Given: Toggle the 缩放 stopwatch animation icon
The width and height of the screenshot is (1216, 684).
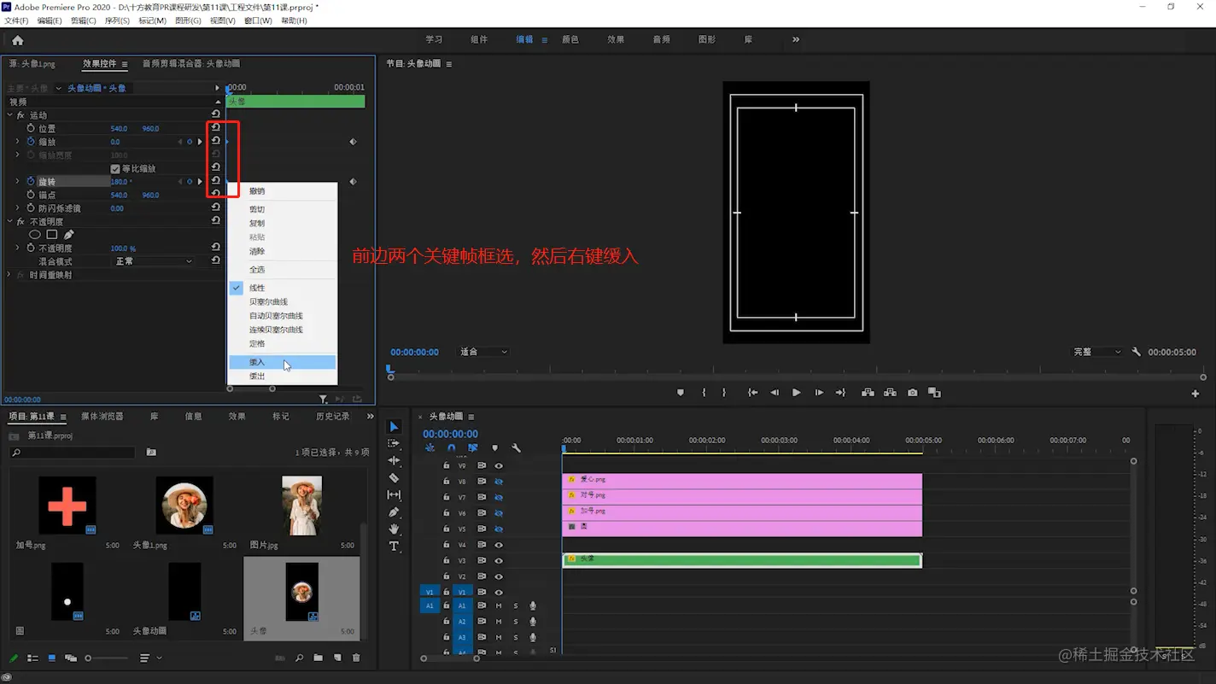Looking at the screenshot, I should 31,142.
